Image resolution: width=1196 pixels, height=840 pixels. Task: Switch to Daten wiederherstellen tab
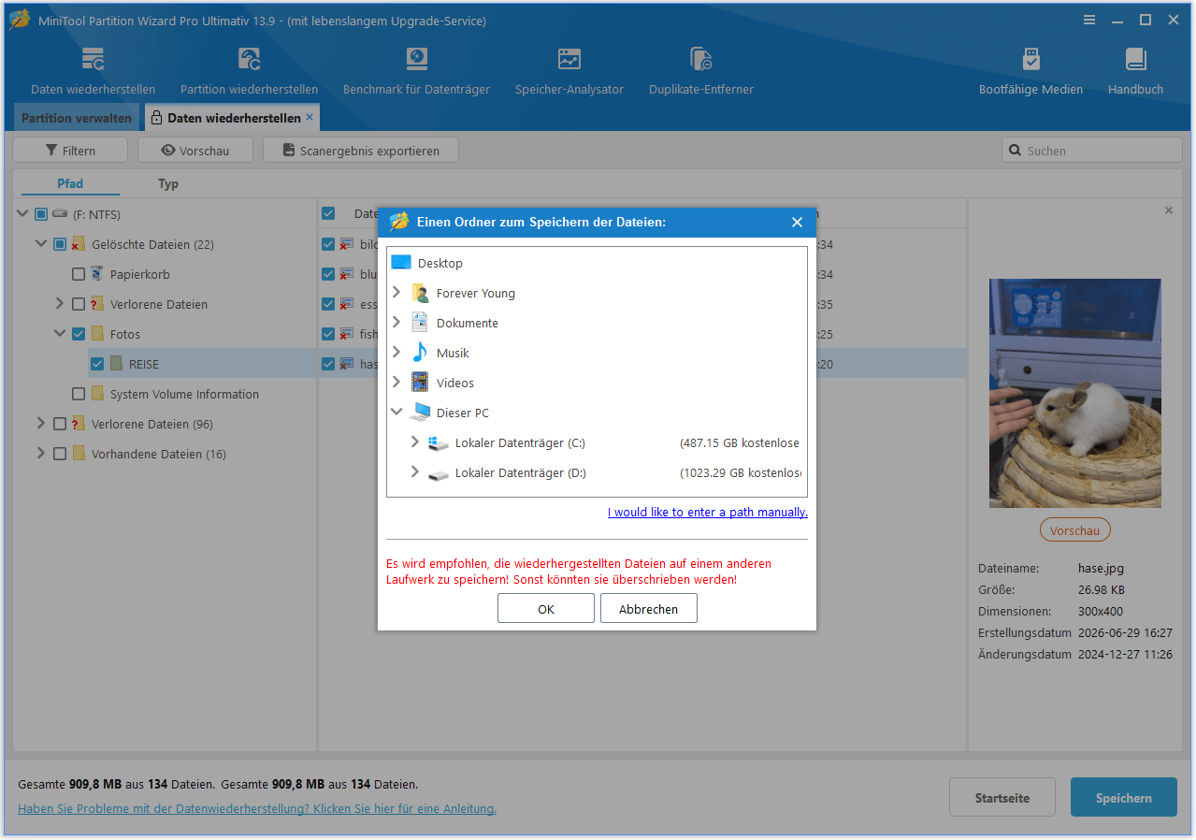point(234,118)
